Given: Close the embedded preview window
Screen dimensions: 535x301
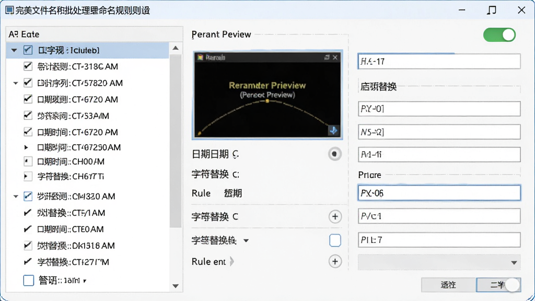Looking at the screenshot, I should [x=335, y=57].
